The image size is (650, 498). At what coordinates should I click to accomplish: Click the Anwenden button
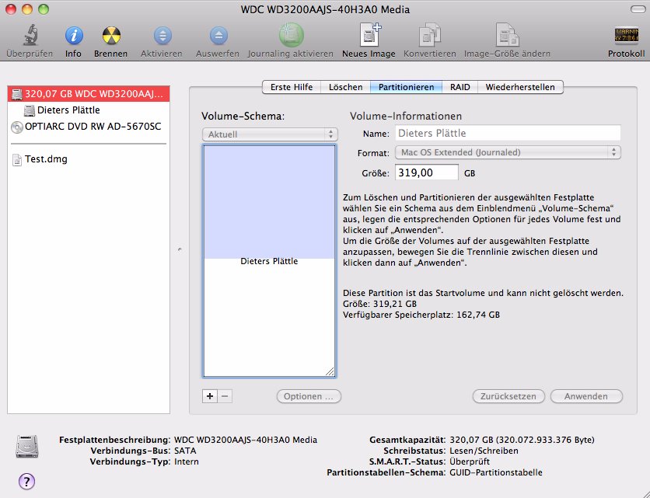point(586,396)
